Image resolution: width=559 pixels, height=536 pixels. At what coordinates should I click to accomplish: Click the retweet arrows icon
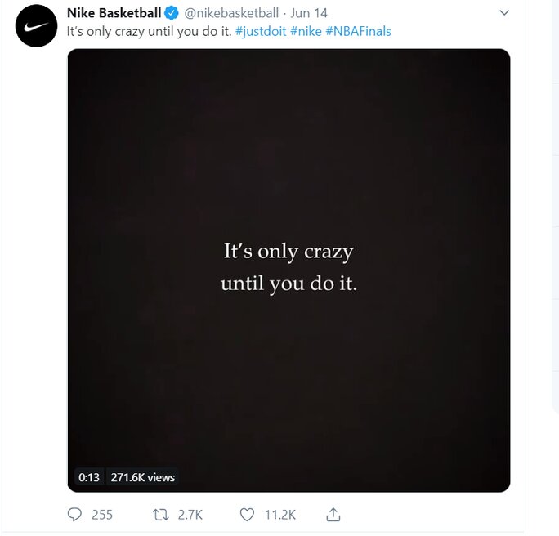[161, 515]
